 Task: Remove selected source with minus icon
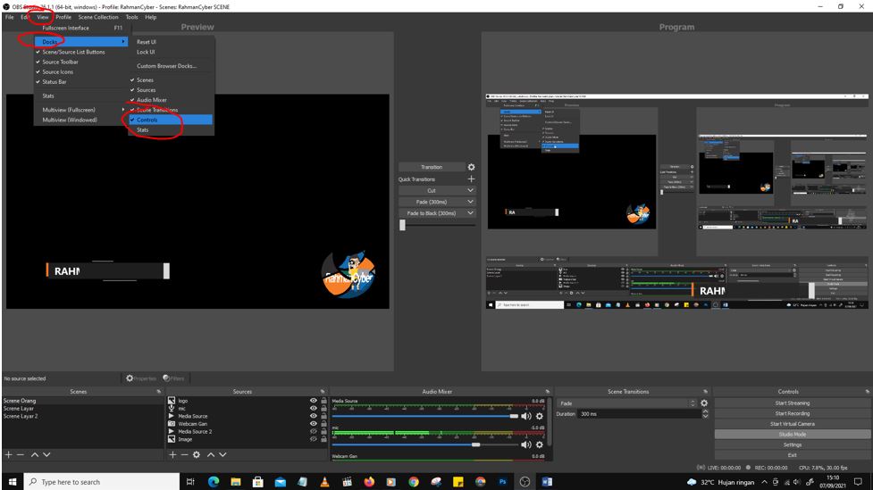pyautogui.click(x=184, y=454)
